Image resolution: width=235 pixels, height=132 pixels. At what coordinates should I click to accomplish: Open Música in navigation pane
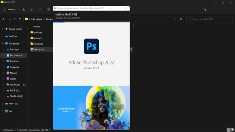point(13,73)
